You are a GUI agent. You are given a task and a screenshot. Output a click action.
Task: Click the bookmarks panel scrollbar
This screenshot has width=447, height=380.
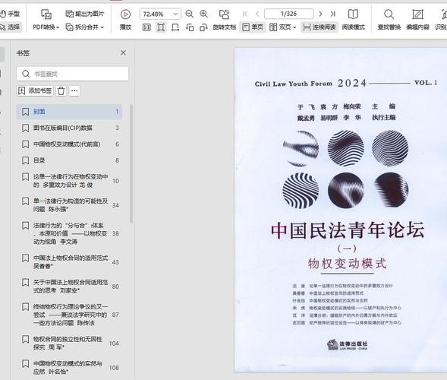[x=131, y=164]
